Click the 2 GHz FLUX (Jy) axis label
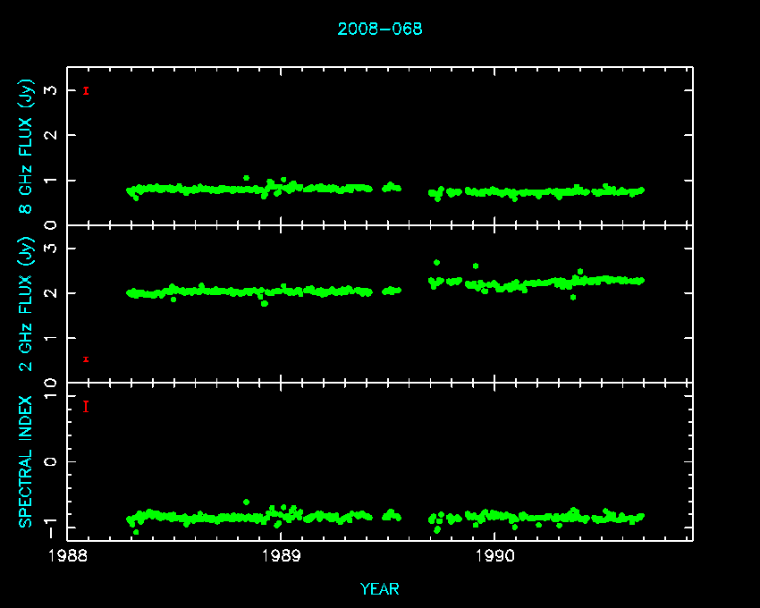The image size is (760, 608). [x=28, y=304]
